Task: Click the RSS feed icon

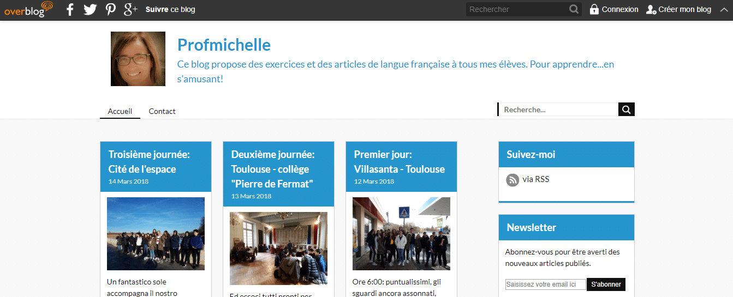Action: point(512,180)
